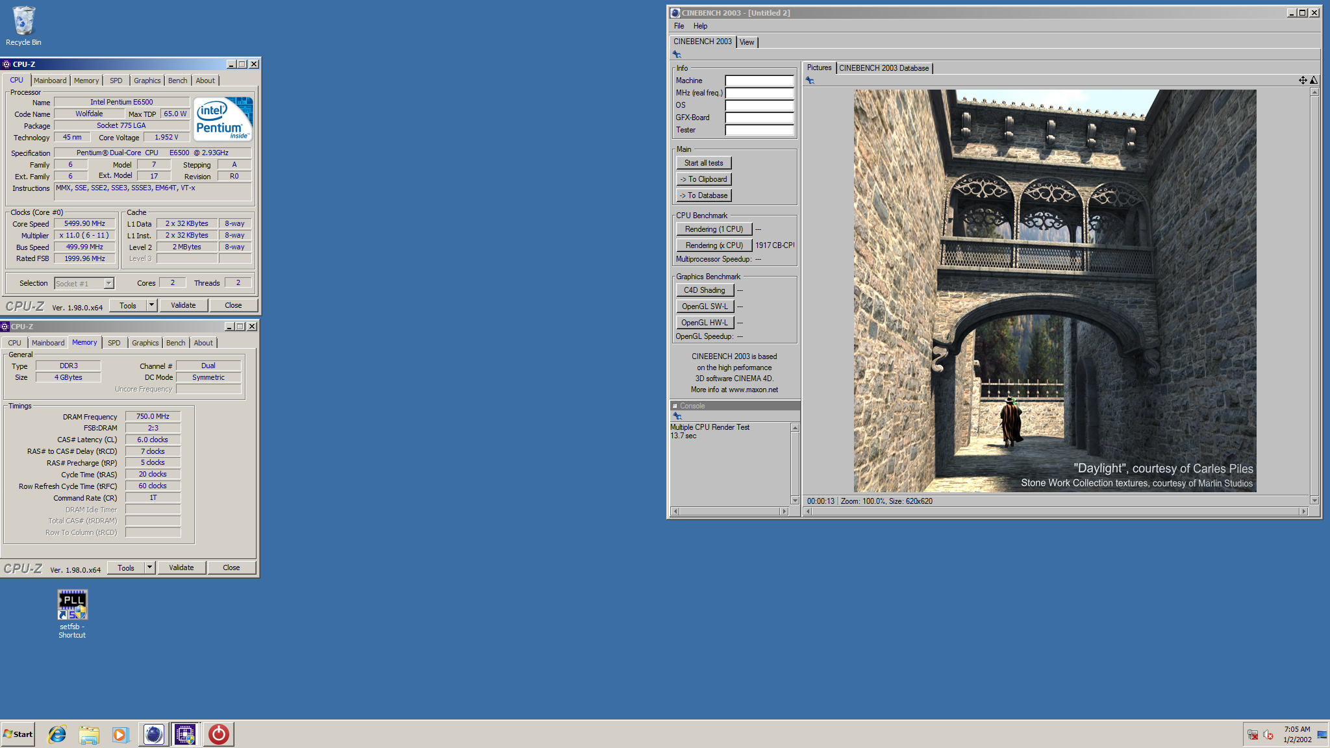Click the red power button taskbar icon

(219, 734)
